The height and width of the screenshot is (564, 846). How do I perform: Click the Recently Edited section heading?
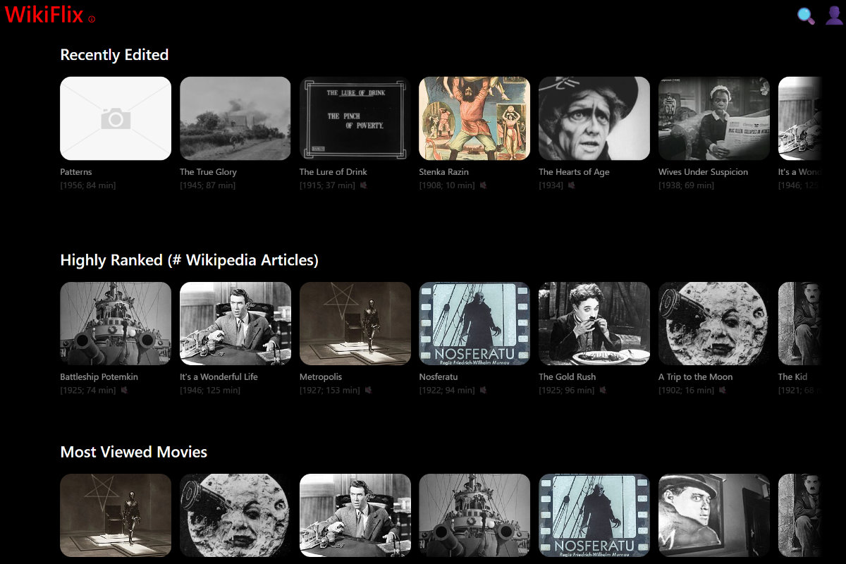(114, 55)
